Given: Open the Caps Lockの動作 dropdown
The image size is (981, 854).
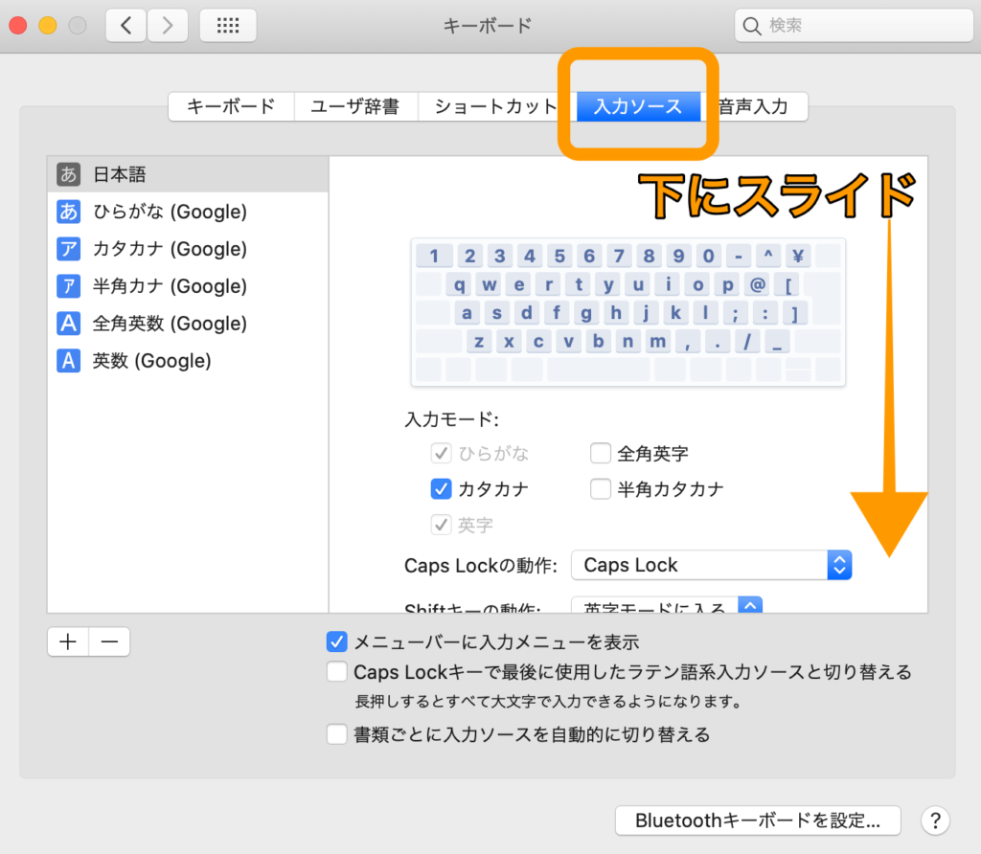Looking at the screenshot, I should click(x=712, y=565).
